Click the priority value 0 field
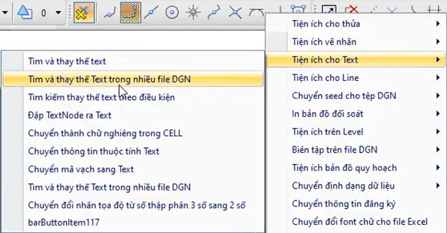The width and height of the screenshot is (447, 233). pos(44,13)
